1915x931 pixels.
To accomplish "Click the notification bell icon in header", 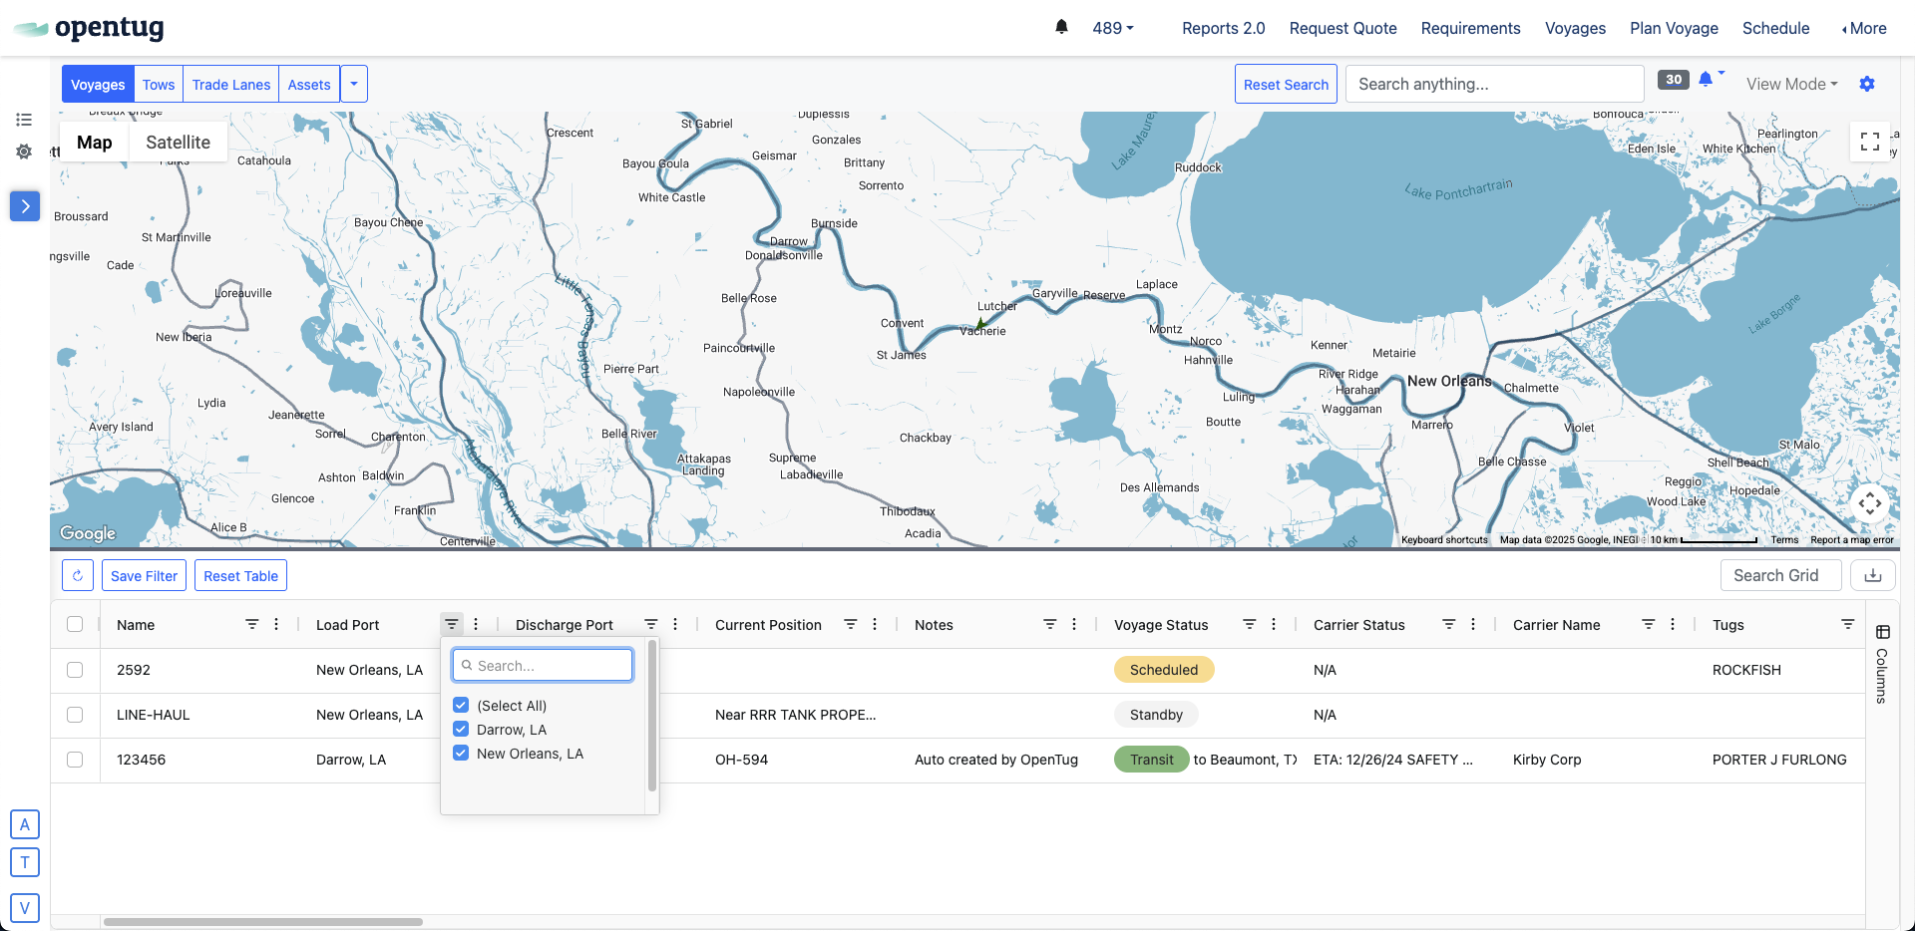I will click(x=1061, y=27).
